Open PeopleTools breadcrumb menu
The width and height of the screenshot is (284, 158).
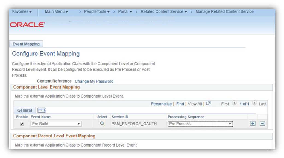pyautogui.click(x=97, y=12)
